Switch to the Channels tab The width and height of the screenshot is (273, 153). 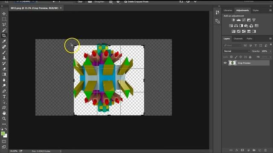(x=238, y=39)
